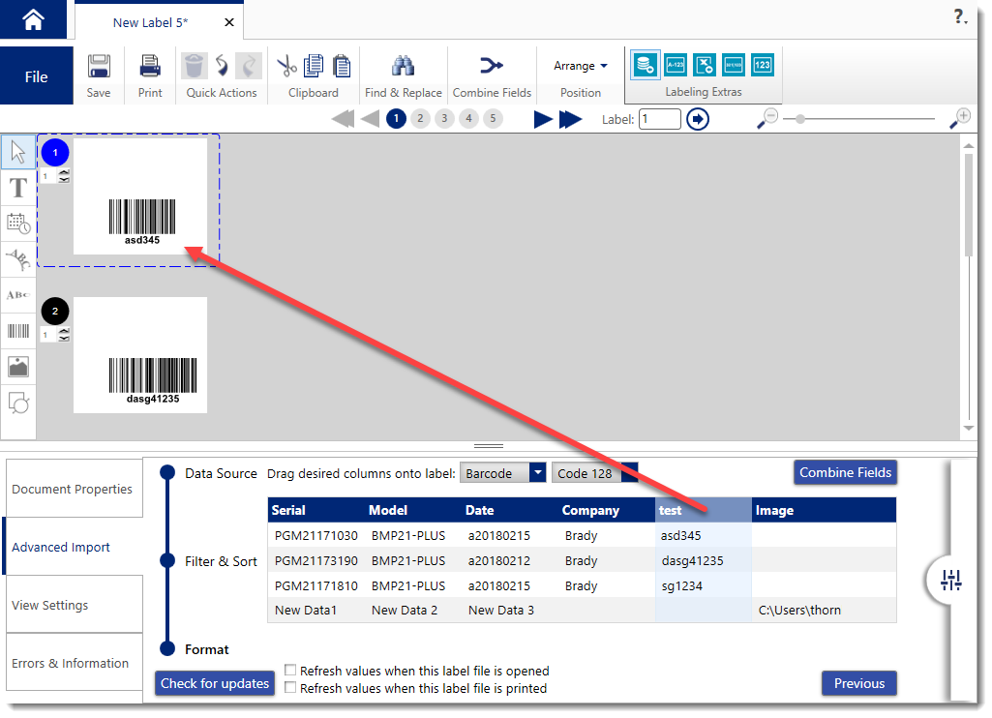The height and width of the screenshot is (718, 992).
Task: Go to the entered label number
Action: coord(698,119)
